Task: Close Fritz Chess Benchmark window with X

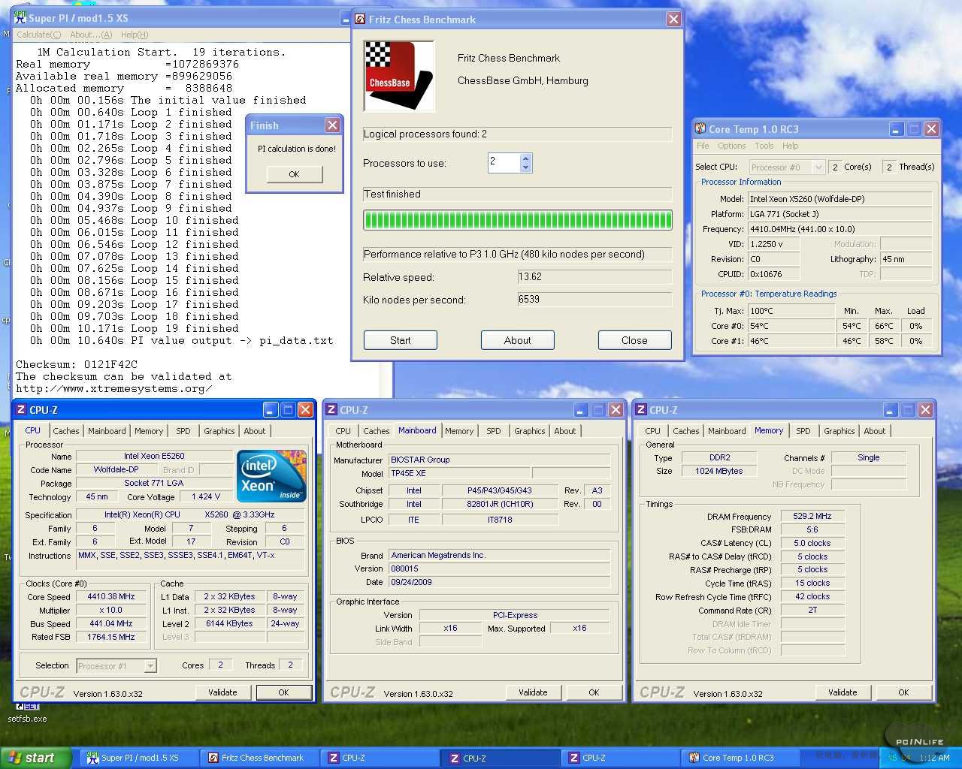Action: click(673, 20)
